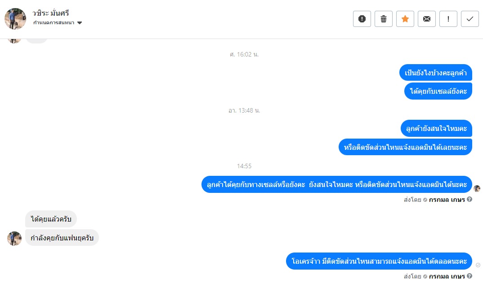Select the message bubble ได้คุยแล้วครับ
This screenshot has height=292, width=483.
pyautogui.click(x=51, y=219)
